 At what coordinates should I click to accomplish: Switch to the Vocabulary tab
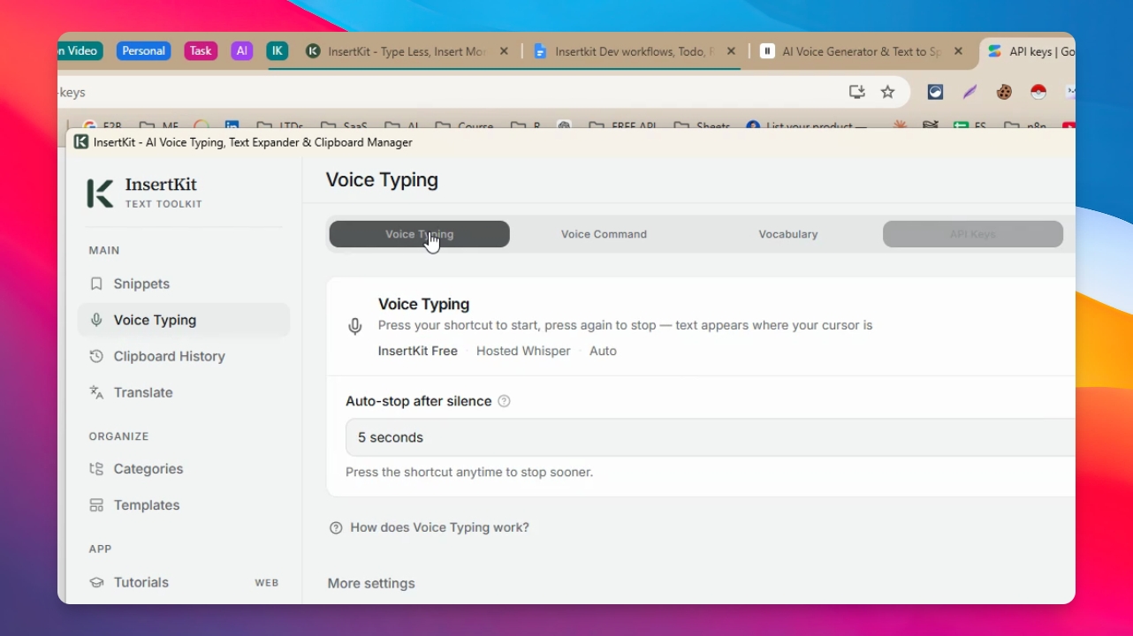788,234
